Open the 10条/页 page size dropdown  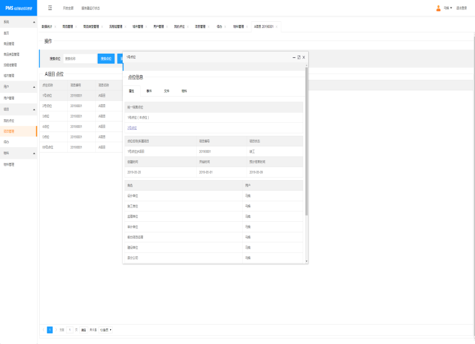pyautogui.click(x=106, y=329)
